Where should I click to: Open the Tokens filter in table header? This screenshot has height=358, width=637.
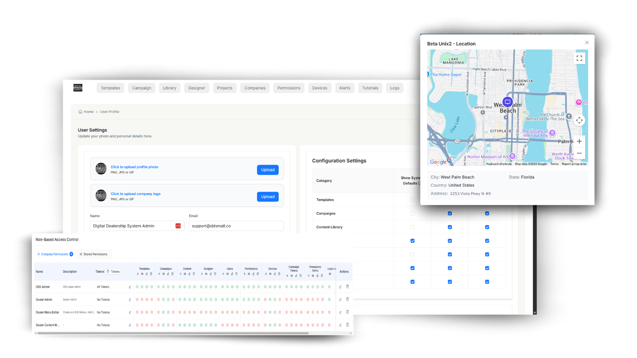coord(113,272)
